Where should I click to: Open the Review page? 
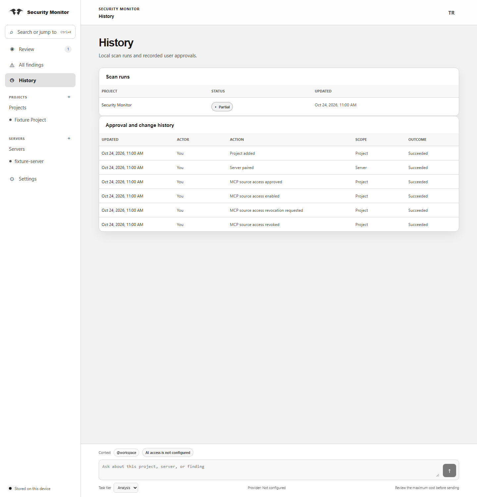pos(40,49)
